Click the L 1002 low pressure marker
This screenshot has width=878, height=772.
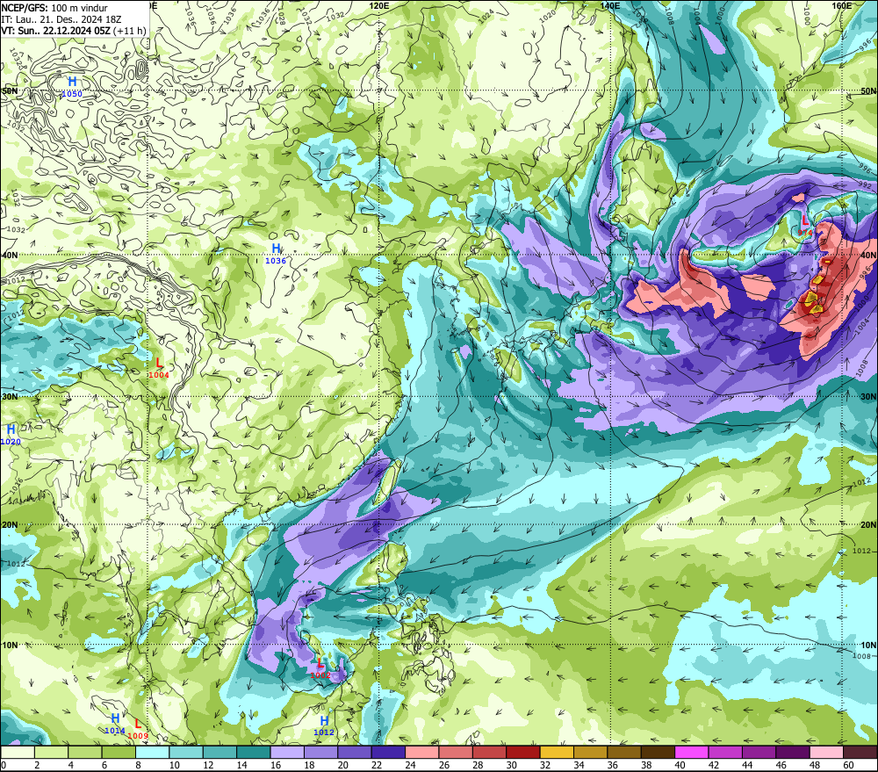320,667
